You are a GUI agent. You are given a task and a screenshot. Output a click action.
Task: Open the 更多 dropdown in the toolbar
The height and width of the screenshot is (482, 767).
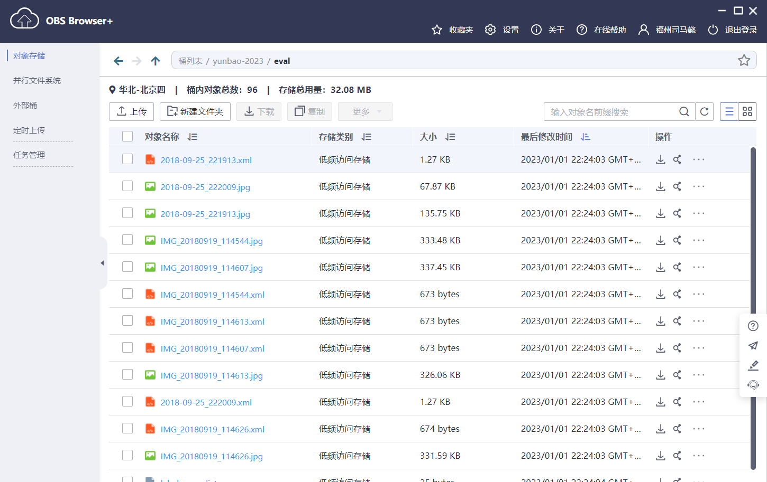365,111
